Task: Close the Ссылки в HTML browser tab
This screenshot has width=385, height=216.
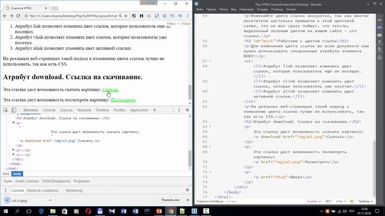Action: tap(46, 8)
